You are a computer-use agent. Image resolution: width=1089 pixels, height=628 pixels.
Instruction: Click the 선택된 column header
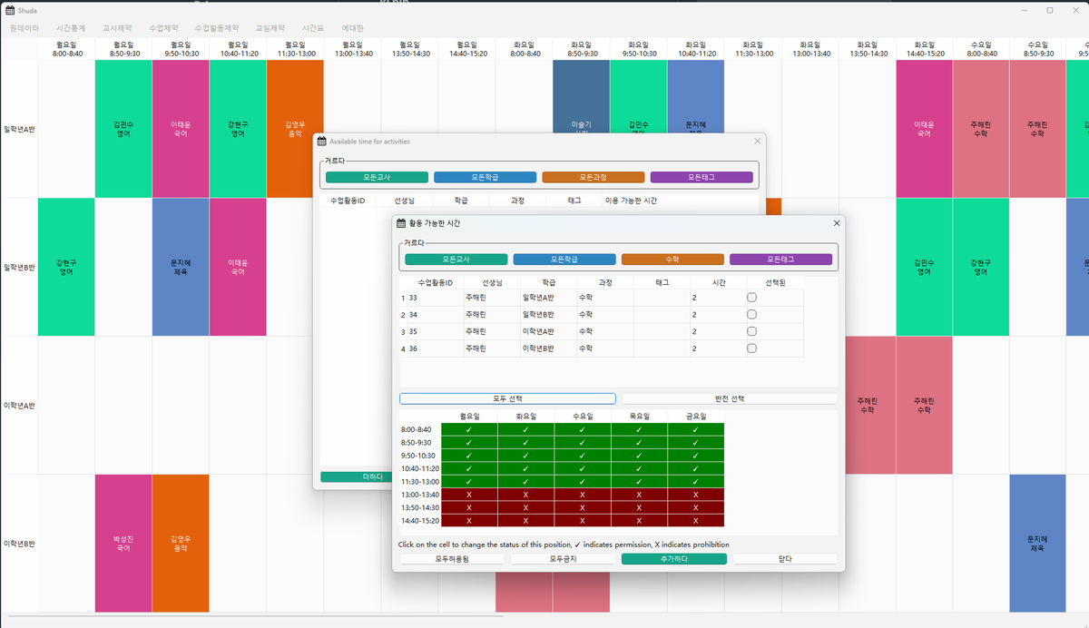tap(775, 282)
